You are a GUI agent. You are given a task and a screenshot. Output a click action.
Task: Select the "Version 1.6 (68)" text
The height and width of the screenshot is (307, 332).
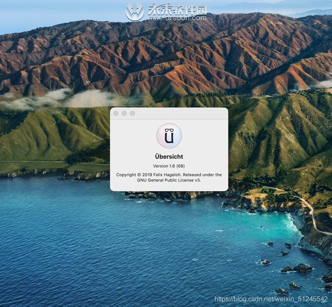pyautogui.click(x=169, y=166)
